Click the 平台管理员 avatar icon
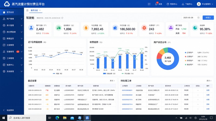The height and width of the screenshot is (121, 216). [199, 4]
